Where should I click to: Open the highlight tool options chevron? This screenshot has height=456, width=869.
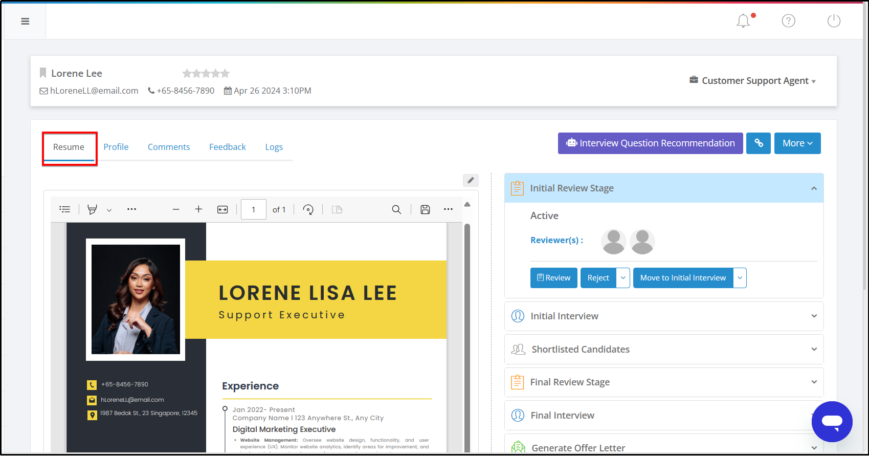click(x=109, y=210)
